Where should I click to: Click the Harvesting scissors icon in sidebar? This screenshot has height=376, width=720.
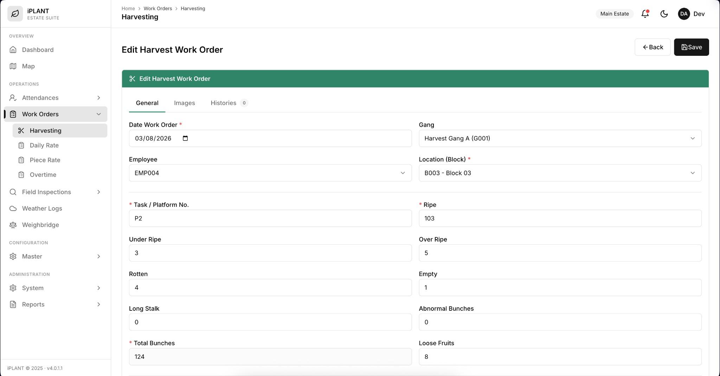[x=21, y=131]
